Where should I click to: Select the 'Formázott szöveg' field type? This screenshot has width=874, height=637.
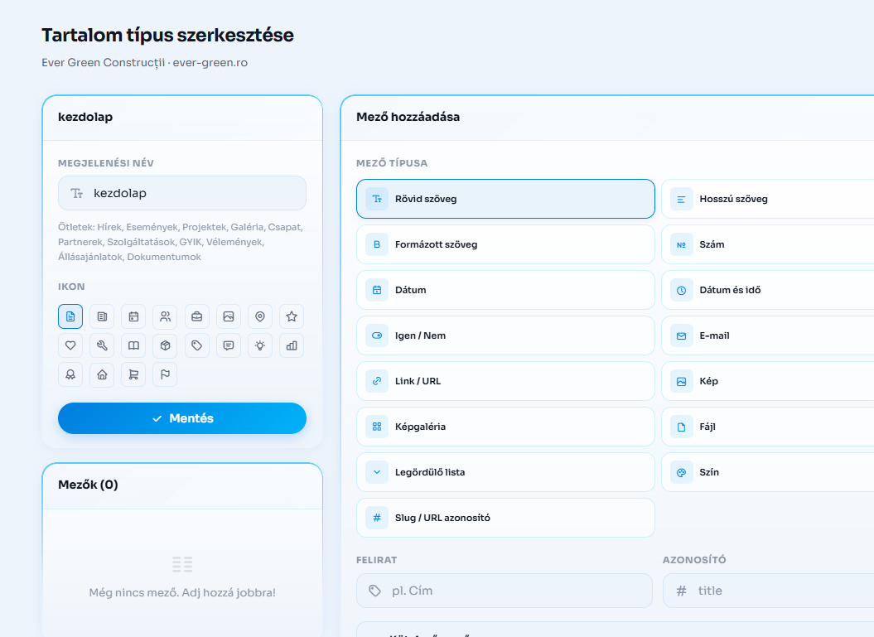tap(505, 244)
